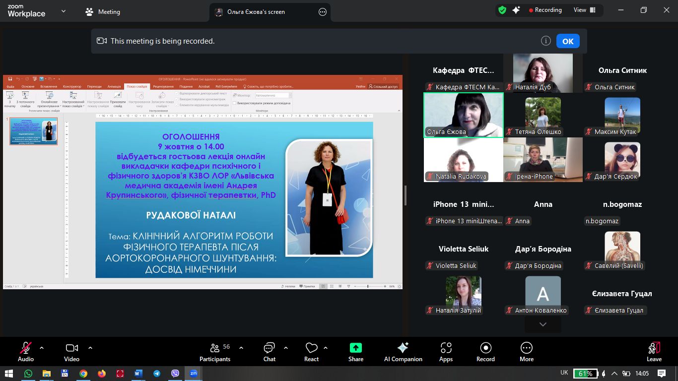Screen dimensions: 678x381
Task: Open the Participants panel
Action: 215,351
